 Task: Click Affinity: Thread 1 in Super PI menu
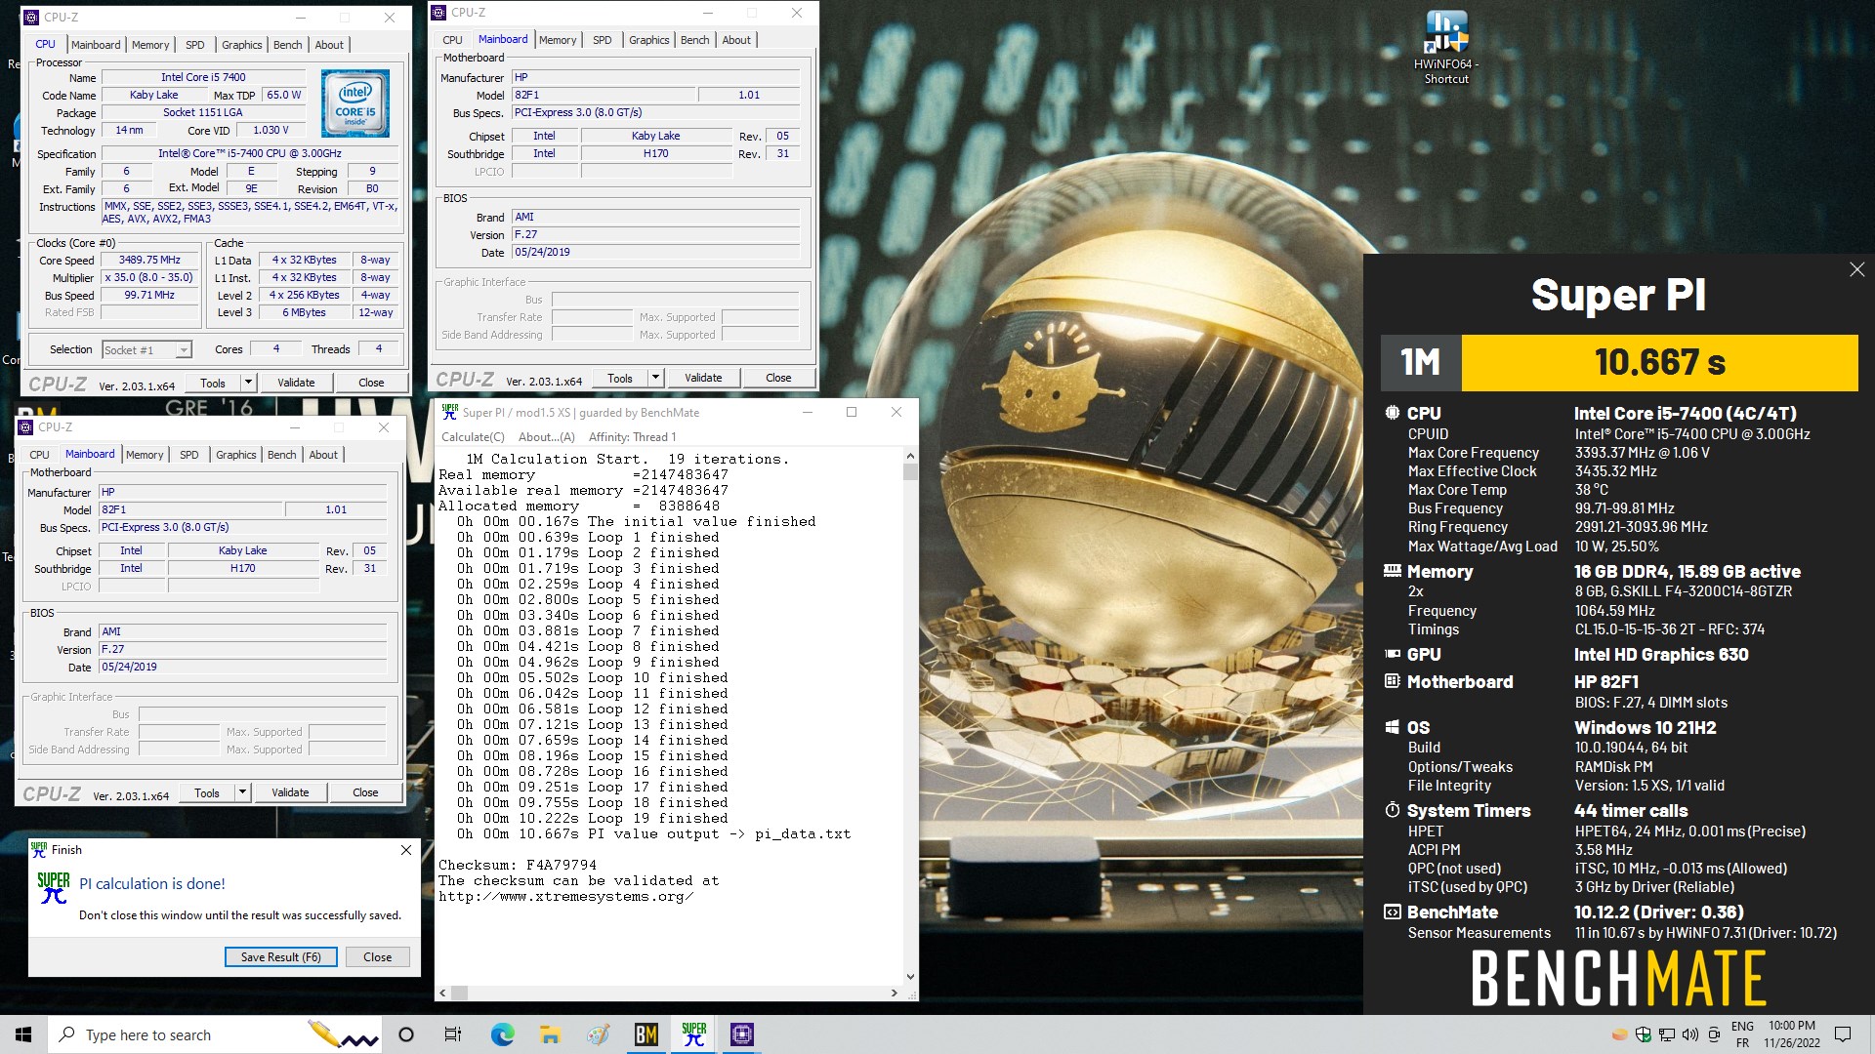coord(632,437)
